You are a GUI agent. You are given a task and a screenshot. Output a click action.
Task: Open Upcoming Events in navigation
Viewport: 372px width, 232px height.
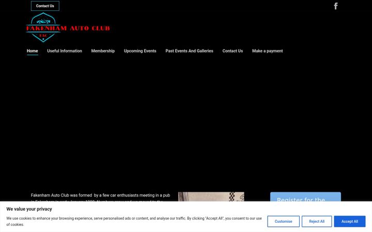(x=140, y=51)
